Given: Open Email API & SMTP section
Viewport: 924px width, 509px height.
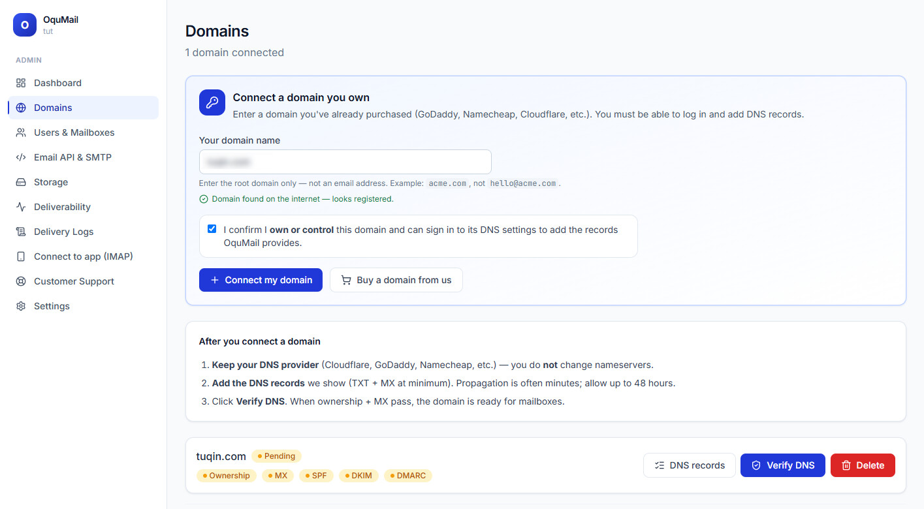Looking at the screenshot, I should point(83,157).
